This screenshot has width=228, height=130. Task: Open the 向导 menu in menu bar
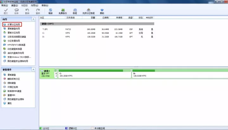click(35, 6)
